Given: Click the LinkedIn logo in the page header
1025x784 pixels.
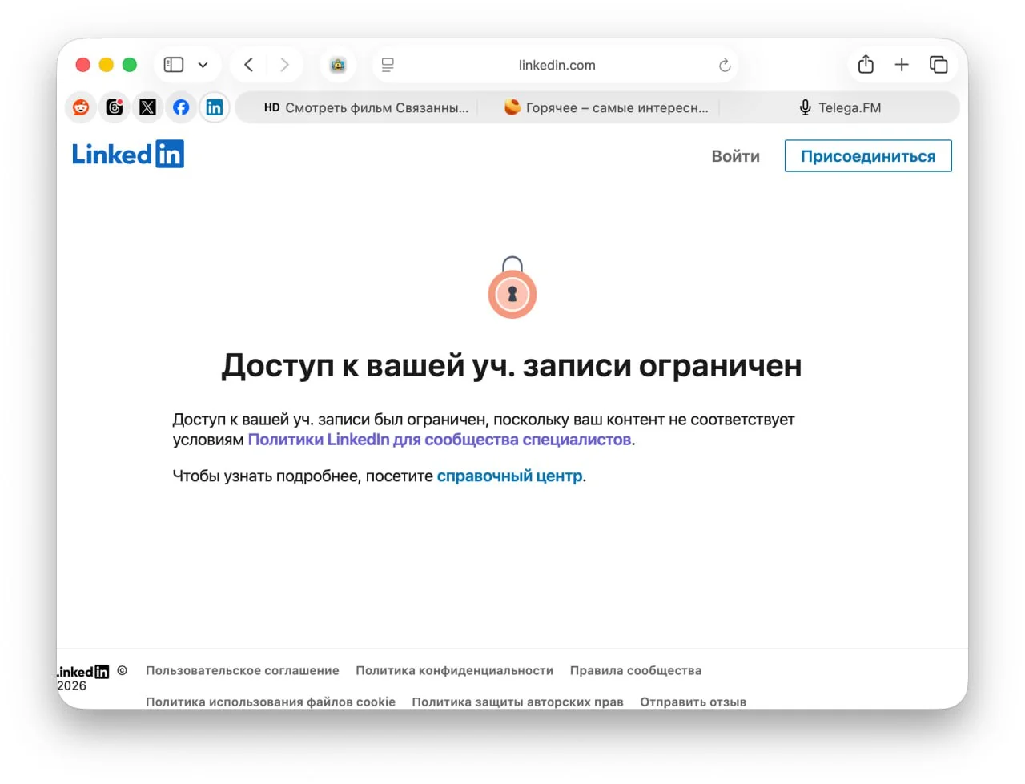Looking at the screenshot, I should point(128,154).
